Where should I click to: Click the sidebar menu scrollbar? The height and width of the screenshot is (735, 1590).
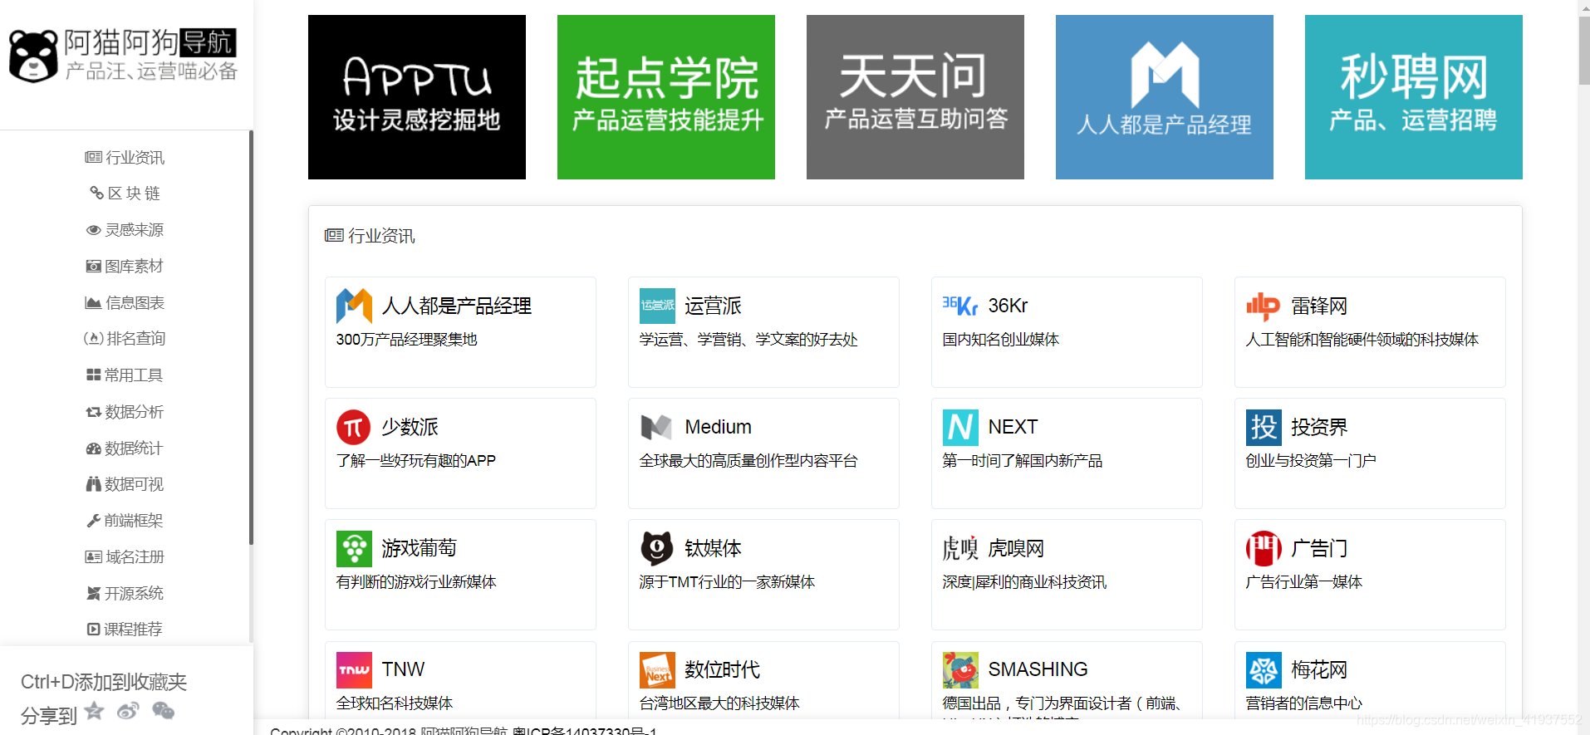click(250, 337)
